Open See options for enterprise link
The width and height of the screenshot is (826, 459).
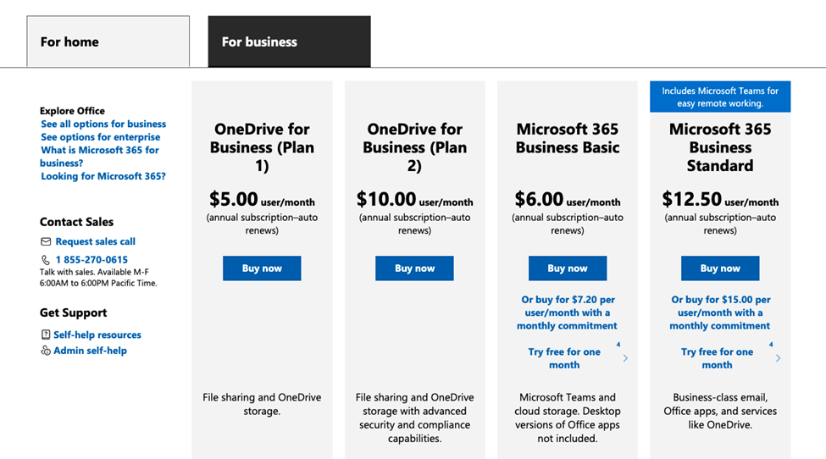coord(100,137)
